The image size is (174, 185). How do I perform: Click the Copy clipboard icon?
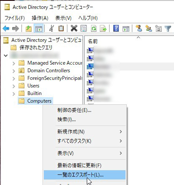coord(61,28)
